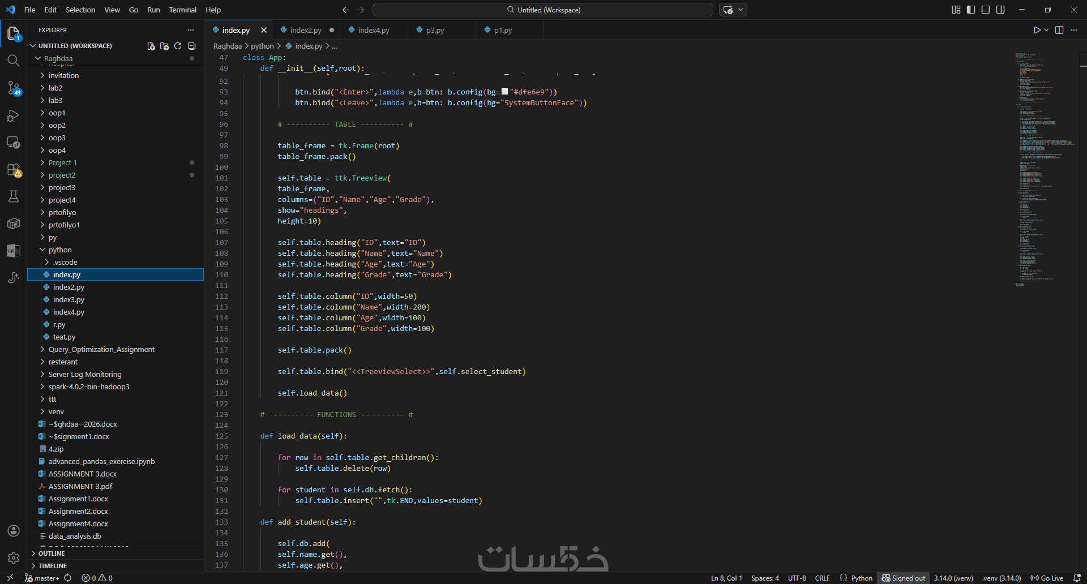Select interpreter 3.14.0 (venv)
This screenshot has width=1087, height=584.
pos(953,578)
